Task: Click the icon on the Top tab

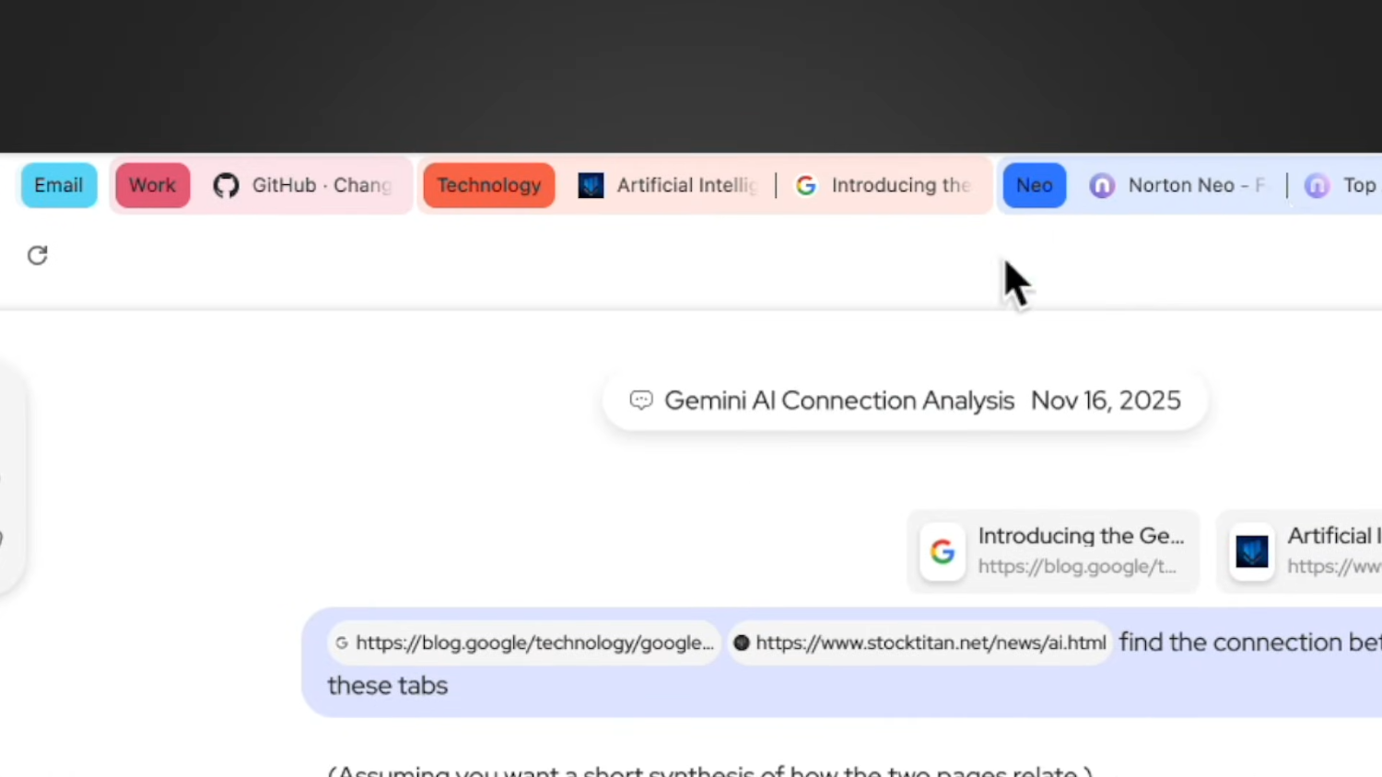Action: click(x=1317, y=186)
